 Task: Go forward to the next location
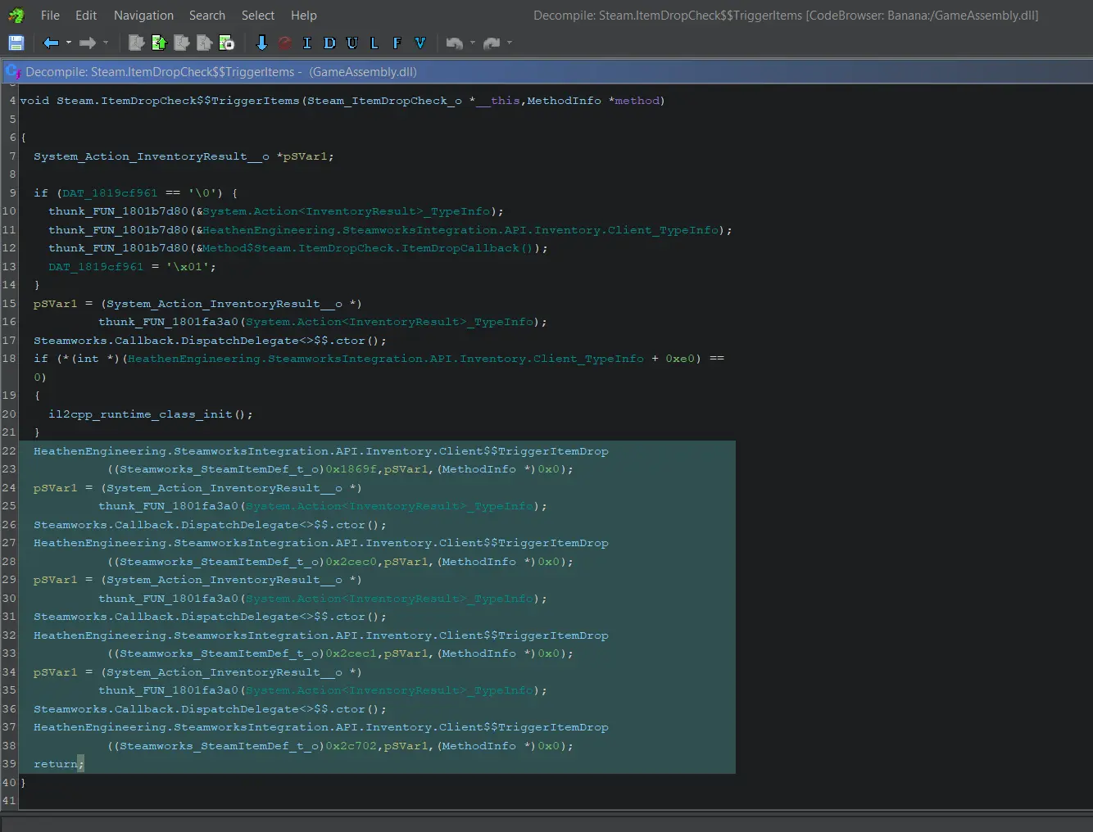(x=88, y=43)
